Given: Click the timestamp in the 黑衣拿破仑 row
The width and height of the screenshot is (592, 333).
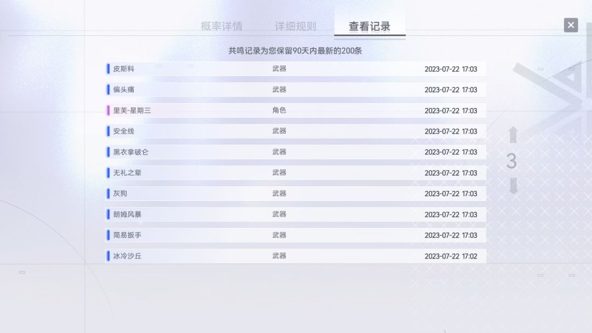Looking at the screenshot, I should point(451,152).
